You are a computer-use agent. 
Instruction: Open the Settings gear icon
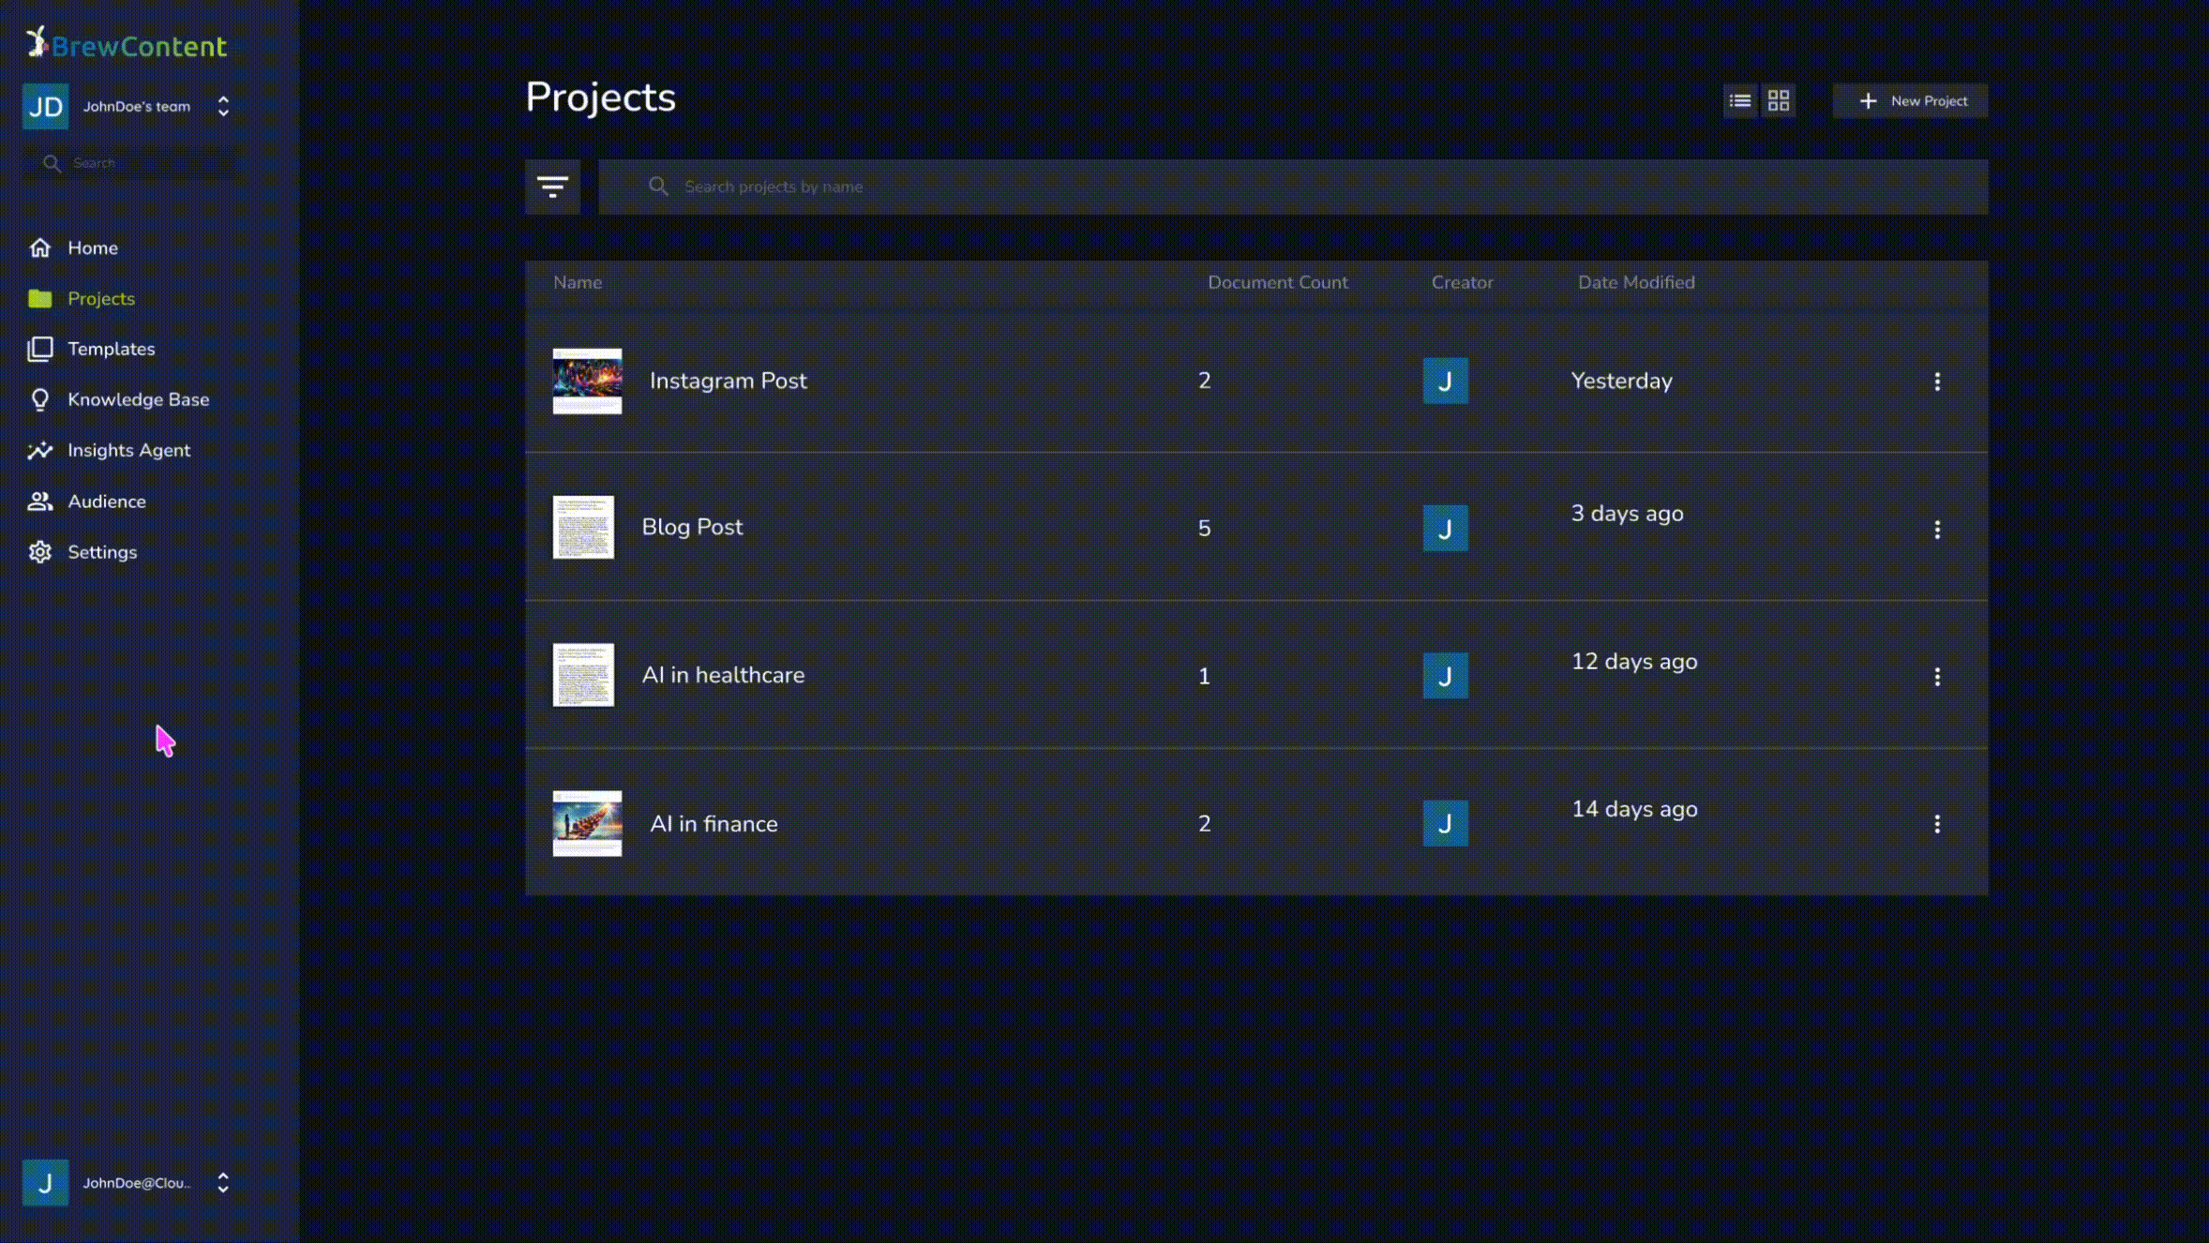(x=39, y=552)
